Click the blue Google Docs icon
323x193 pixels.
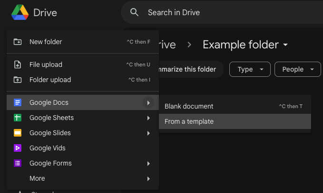18,102
